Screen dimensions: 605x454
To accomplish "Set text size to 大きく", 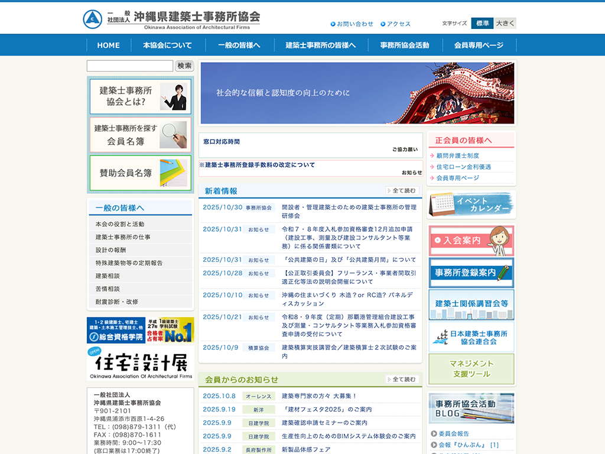I will pos(505,24).
